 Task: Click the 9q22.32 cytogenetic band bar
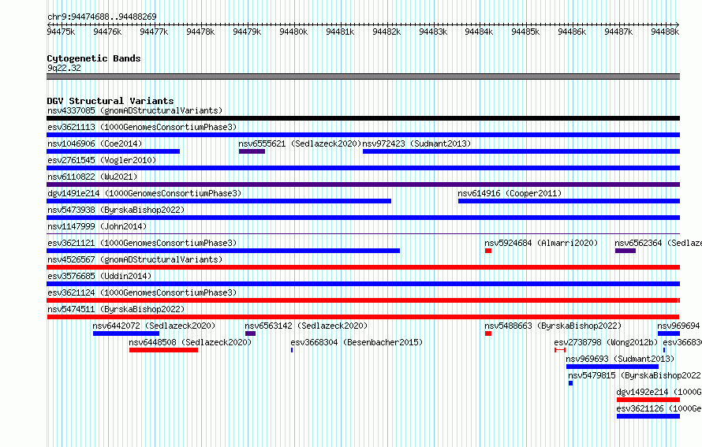click(x=363, y=76)
